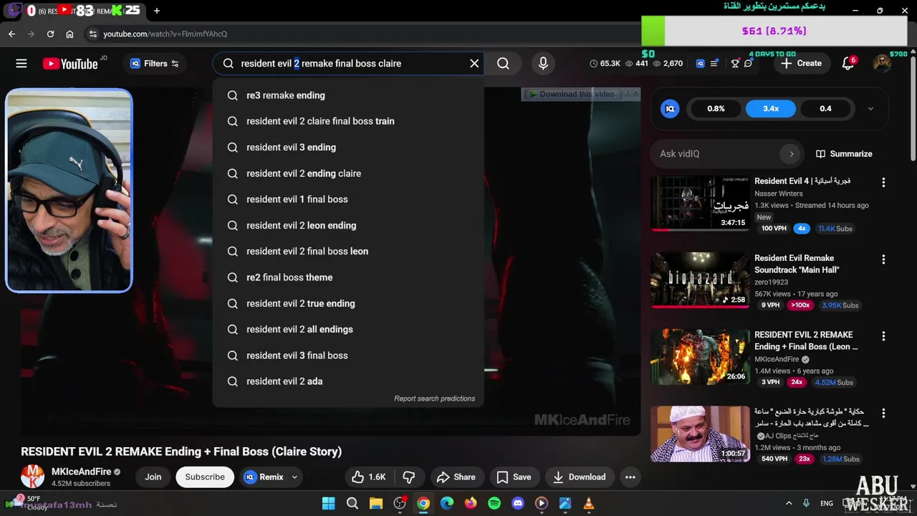Open a new Chrome tab

(x=157, y=11)
